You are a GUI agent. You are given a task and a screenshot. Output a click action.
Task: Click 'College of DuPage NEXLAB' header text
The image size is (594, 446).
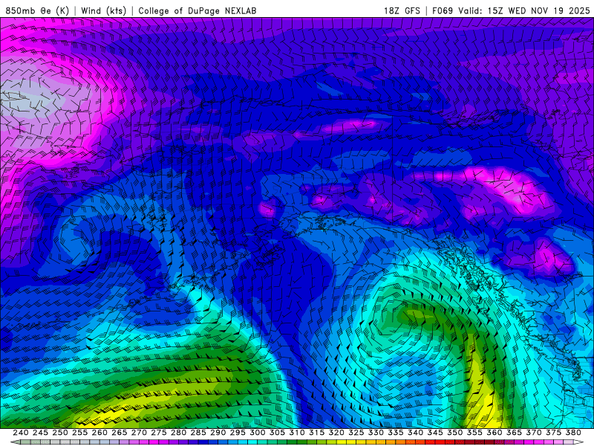(198, 10)
